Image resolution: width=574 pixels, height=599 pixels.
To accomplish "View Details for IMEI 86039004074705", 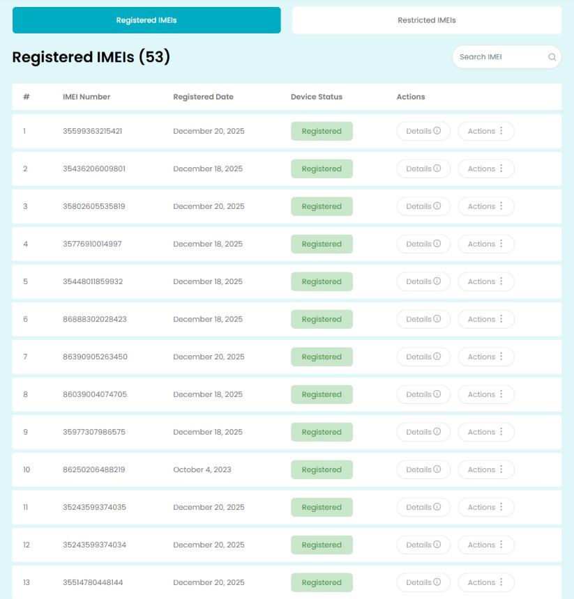I will click(423, 394).
